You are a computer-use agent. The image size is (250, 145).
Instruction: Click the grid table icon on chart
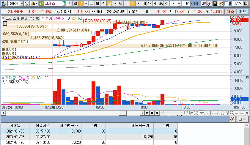[5, 23]
